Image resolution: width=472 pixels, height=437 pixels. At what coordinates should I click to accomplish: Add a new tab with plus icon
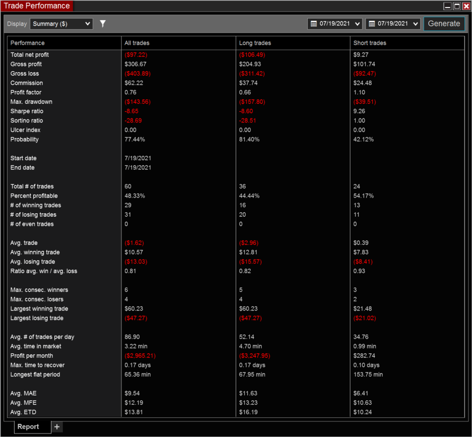click(57, 426)
